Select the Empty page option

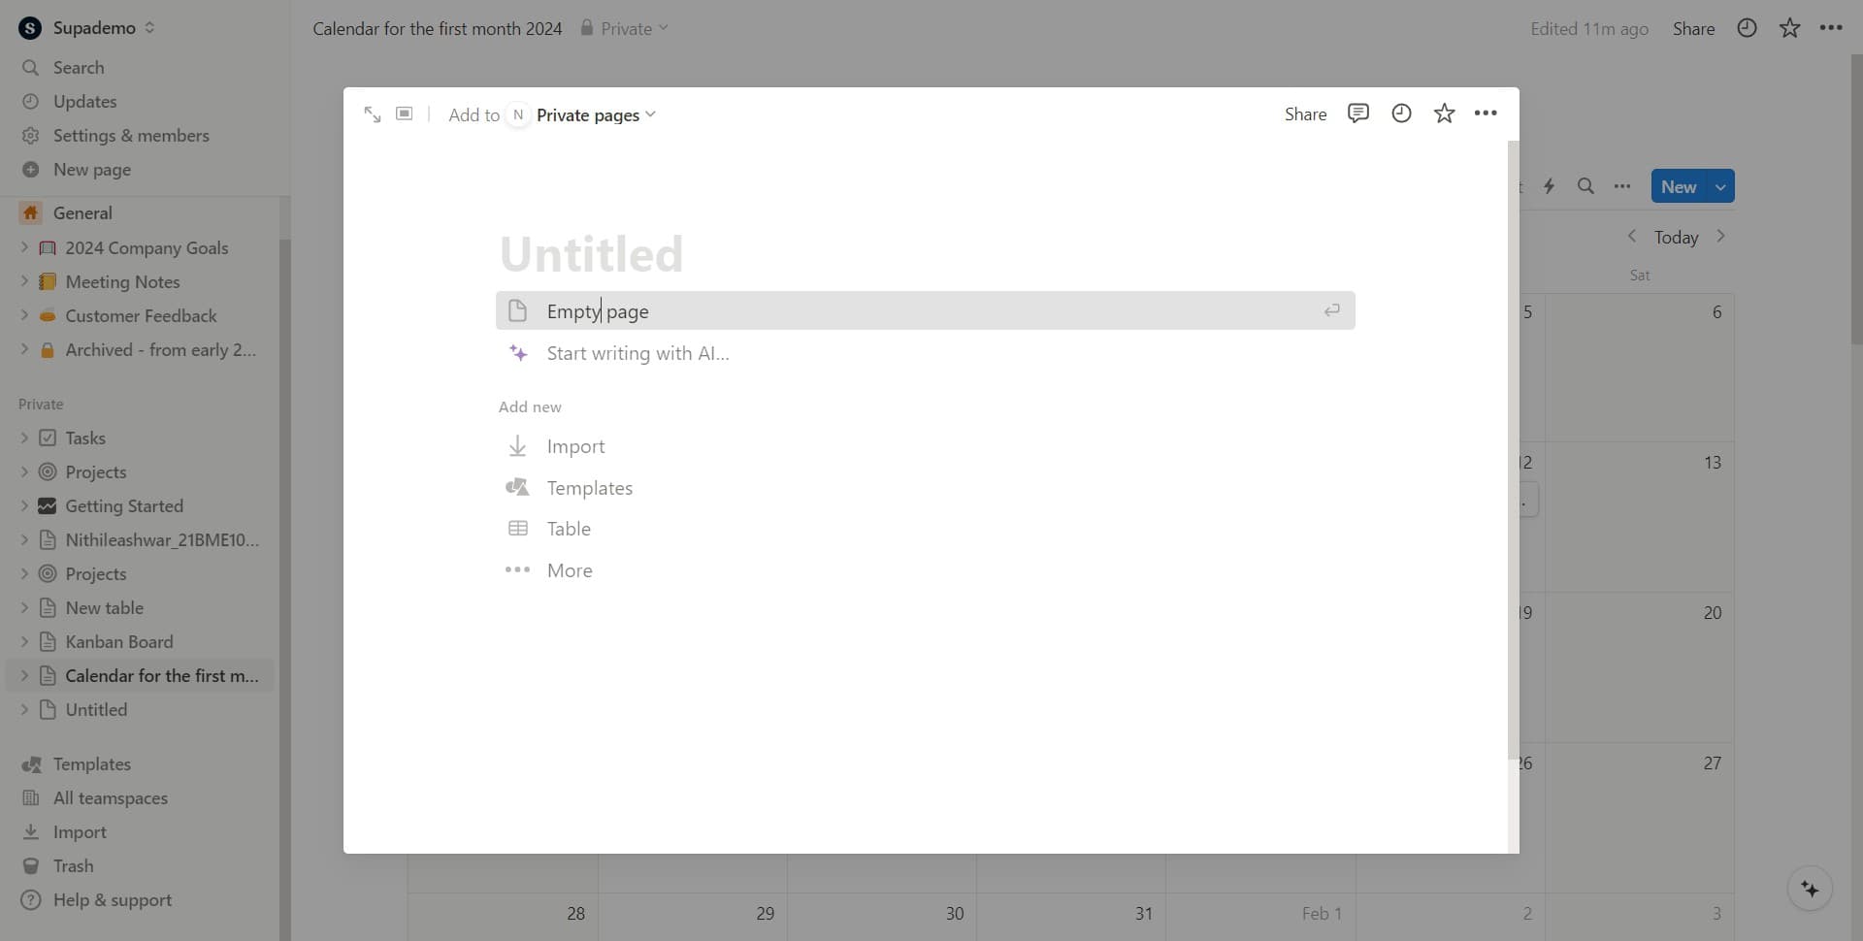tap(598, 310)
